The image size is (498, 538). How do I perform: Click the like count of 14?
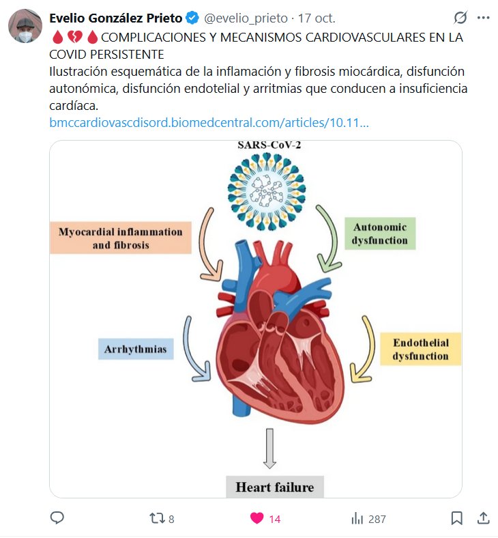(274, 519)
